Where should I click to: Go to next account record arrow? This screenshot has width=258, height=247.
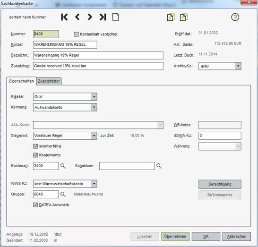[x=90, y=17]
